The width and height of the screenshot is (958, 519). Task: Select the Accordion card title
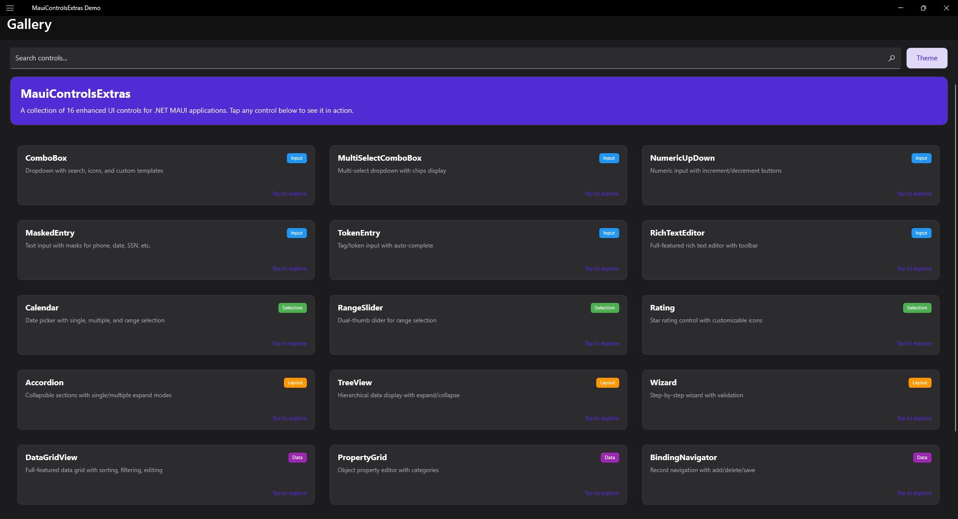point(44,382)
